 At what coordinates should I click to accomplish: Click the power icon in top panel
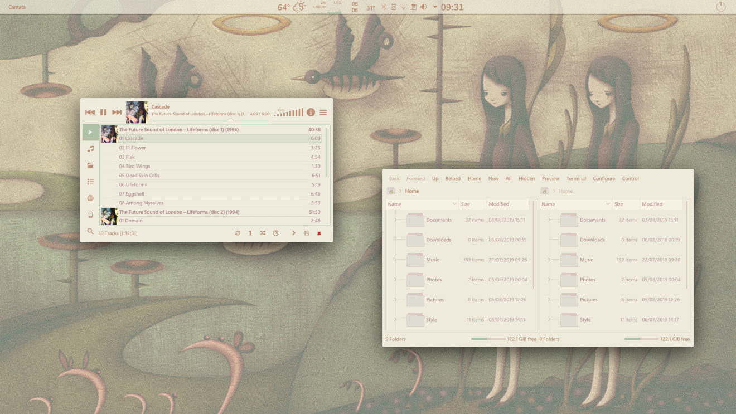pos(721,7)
